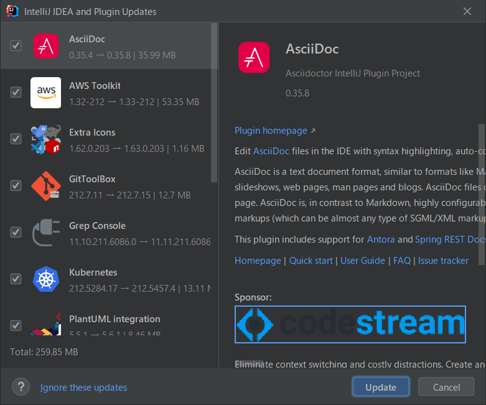Click the Grep Console plug icon
The width and height of the screenshot is (486, 405).
(46, 233)
